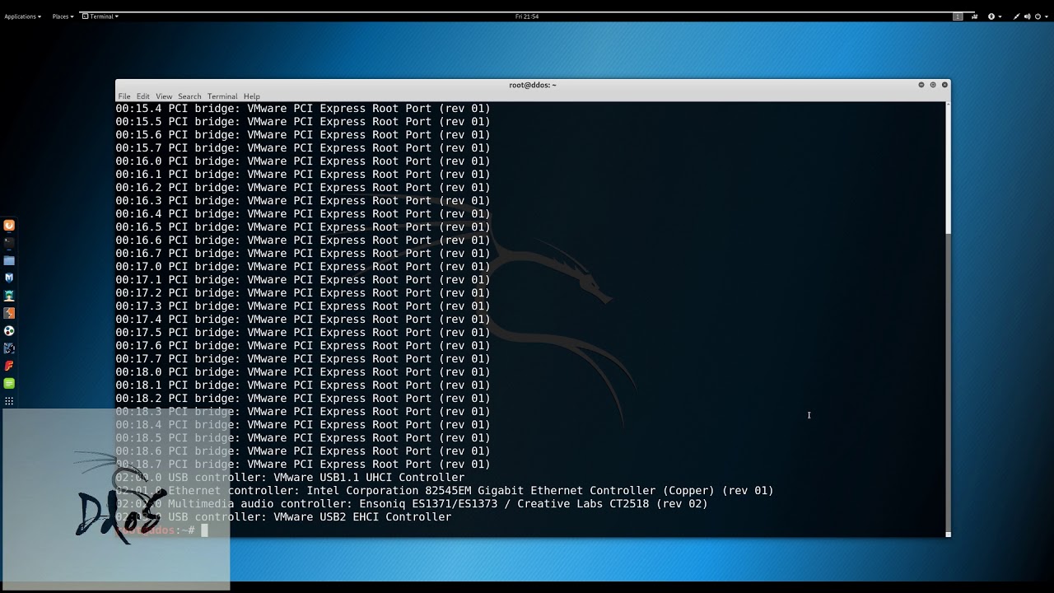Viewport: 1054px width, 593px height.
Task: Open the Places menu
Action: [x=63, y=16]
